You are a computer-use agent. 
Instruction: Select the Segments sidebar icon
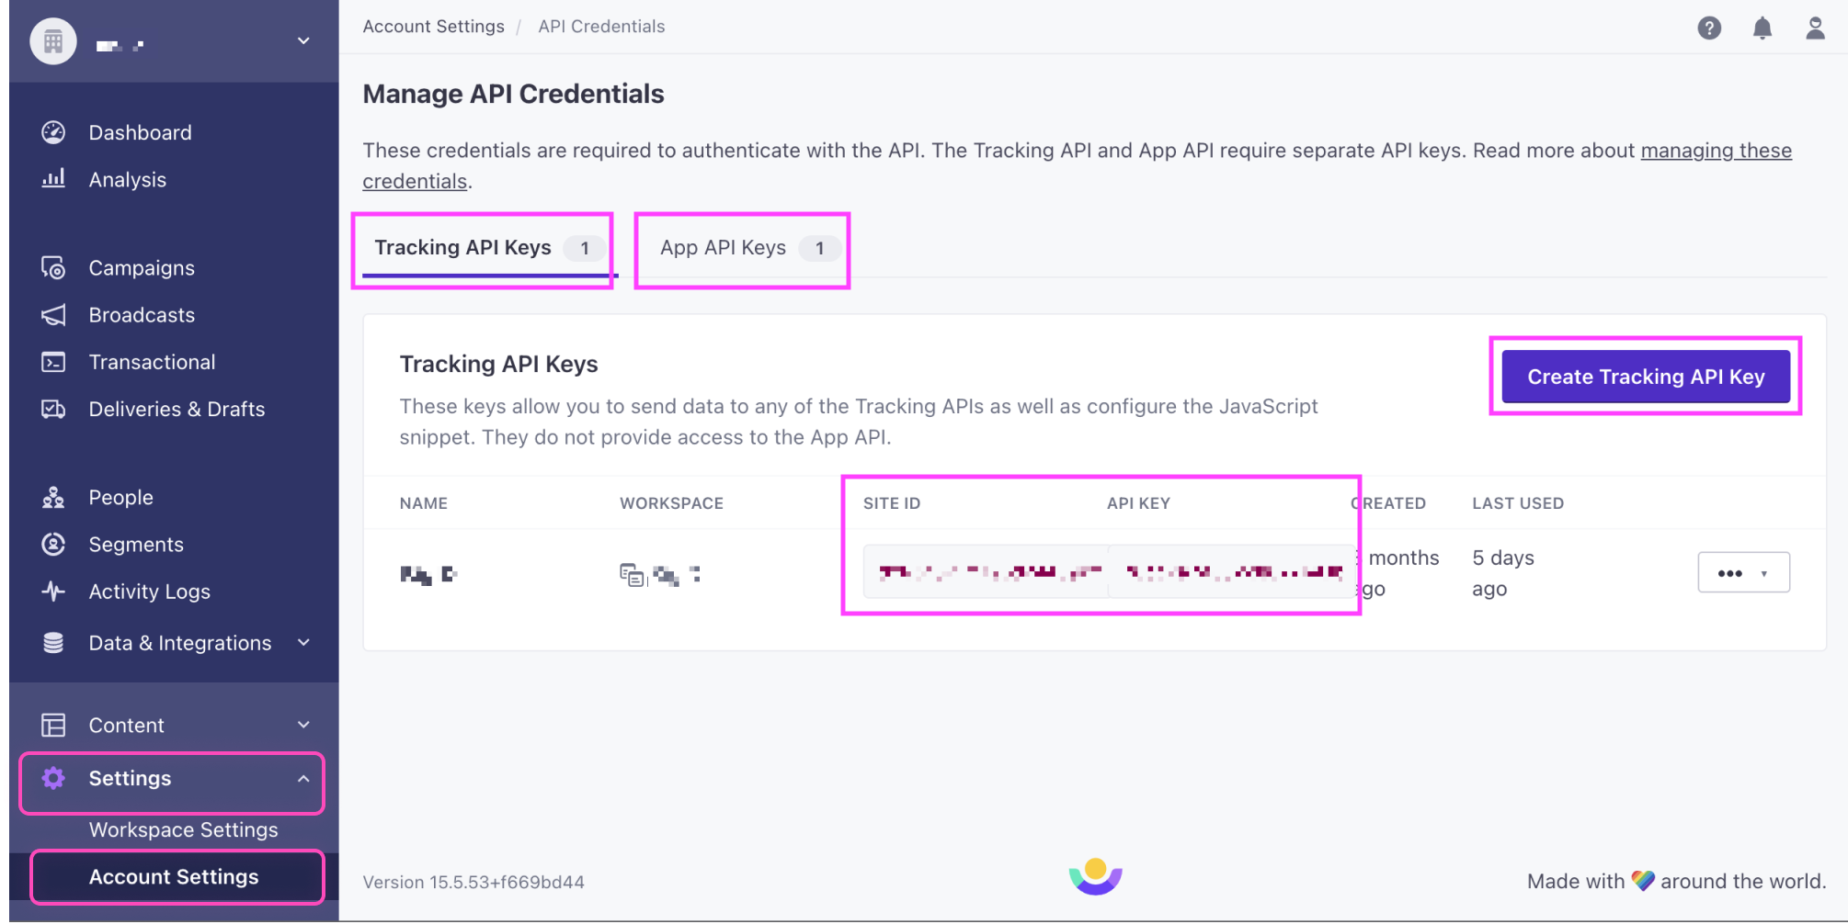(x=53, y=544)
